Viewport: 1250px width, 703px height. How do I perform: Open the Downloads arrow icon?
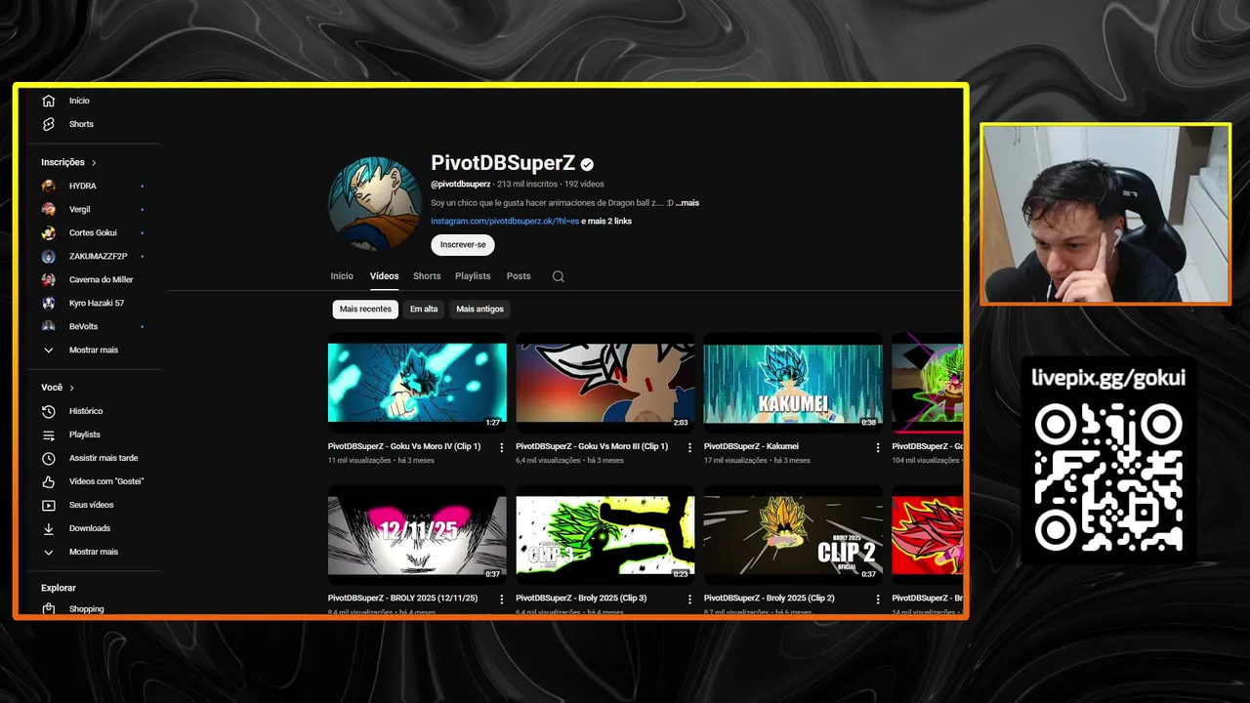tap(49, 528)
